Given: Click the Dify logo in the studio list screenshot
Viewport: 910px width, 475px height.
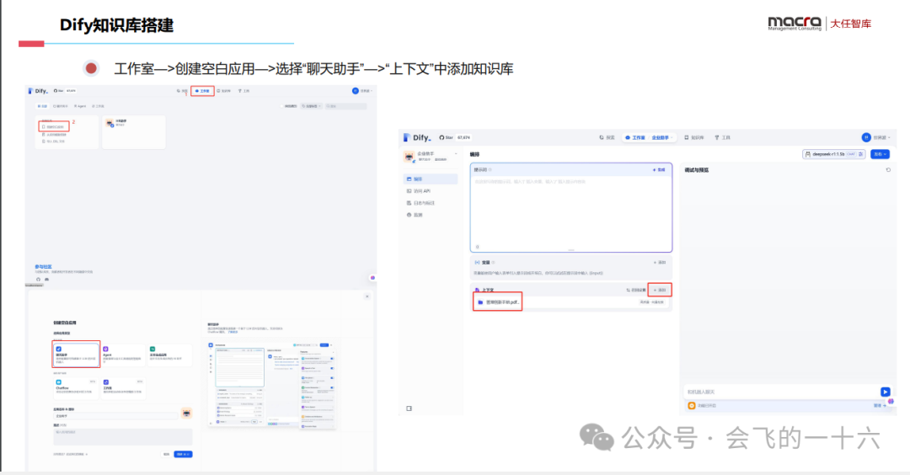Looking at the screenshot, I should click(38, 91).
